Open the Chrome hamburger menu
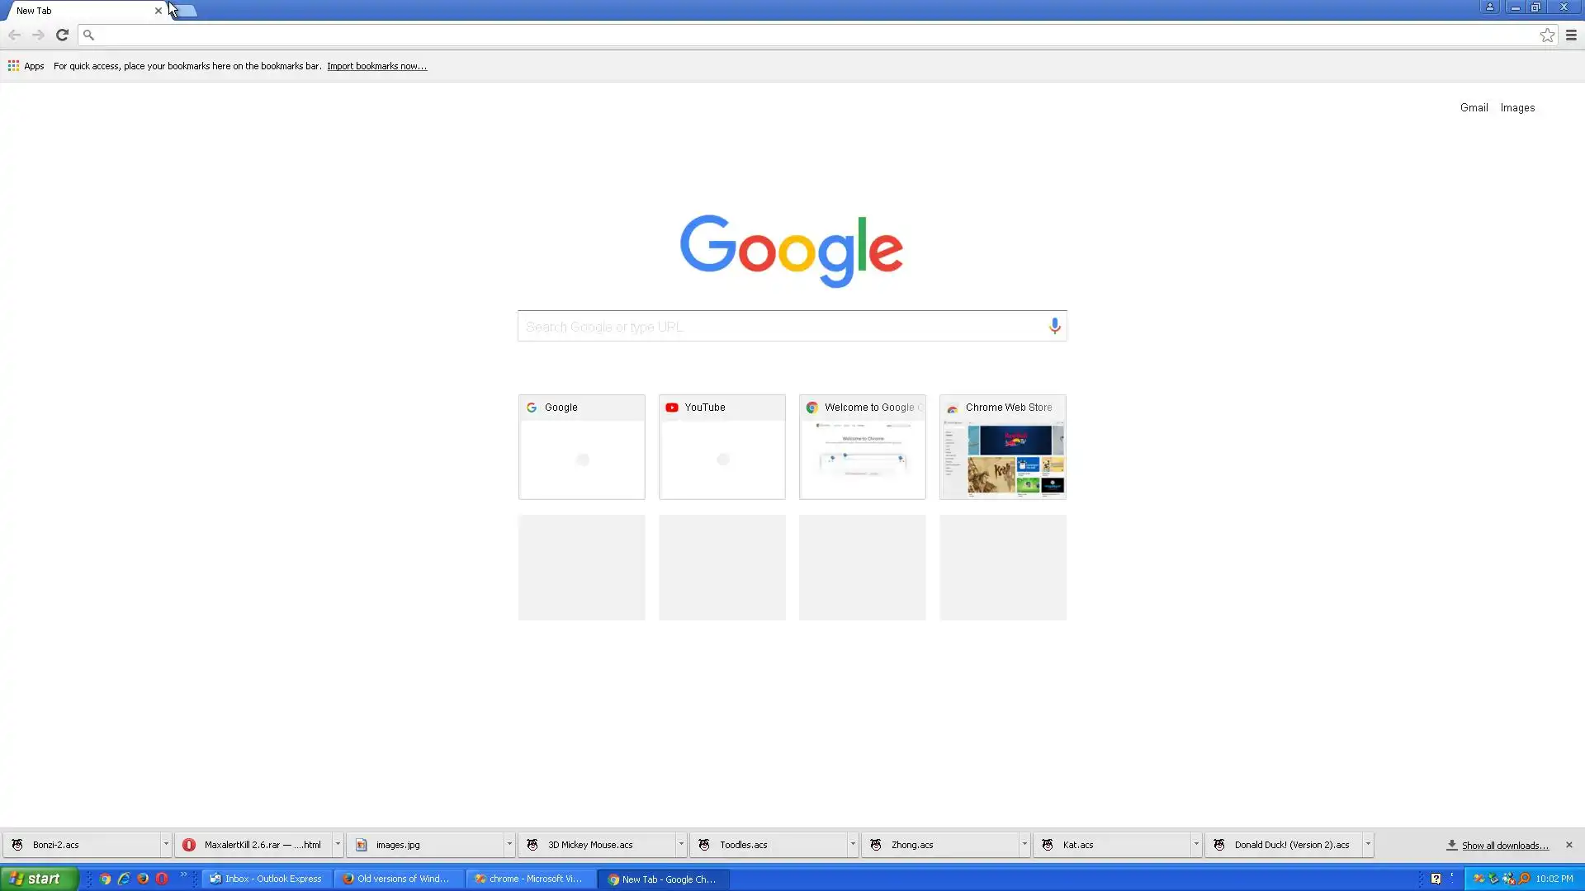 click(x=1571, y=35)
